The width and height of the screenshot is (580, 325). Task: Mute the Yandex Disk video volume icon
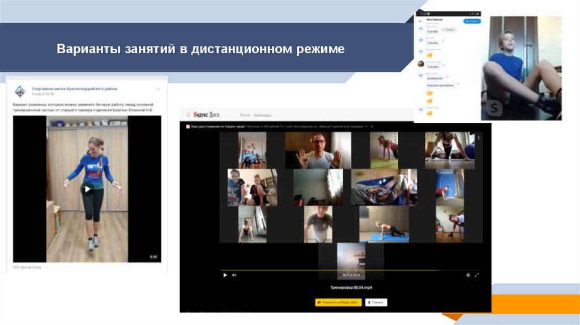coord(234,275)
